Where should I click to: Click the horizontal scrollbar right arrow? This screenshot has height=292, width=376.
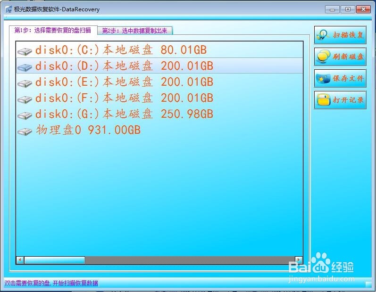click(x=299, y=260)
